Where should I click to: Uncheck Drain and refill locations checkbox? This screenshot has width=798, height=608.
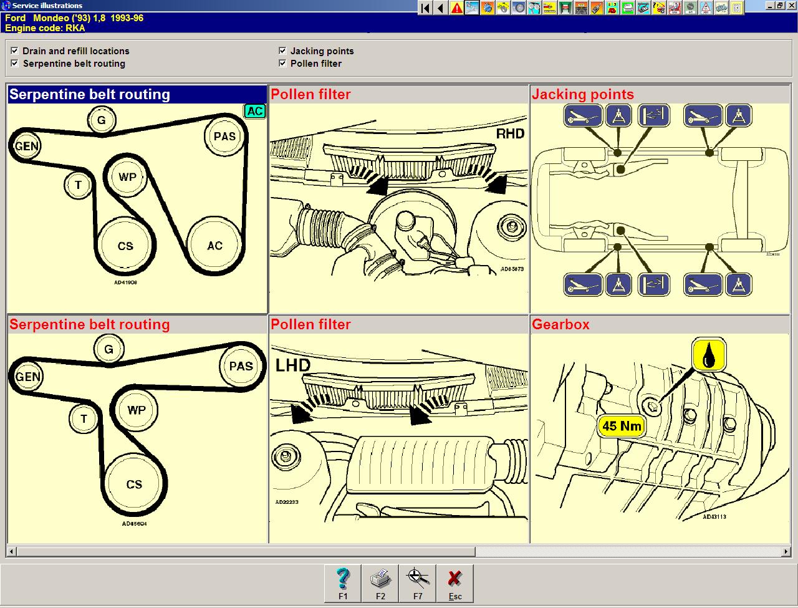[x=14, y=51]
